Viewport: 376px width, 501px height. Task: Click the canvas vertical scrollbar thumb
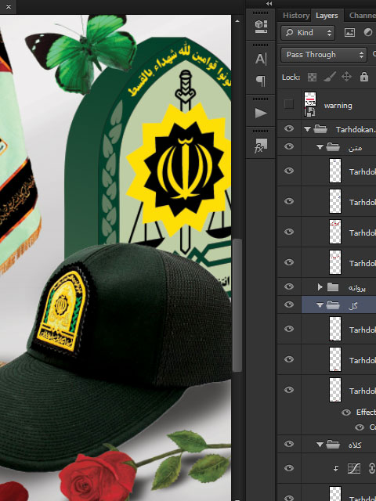pos(237,305)
